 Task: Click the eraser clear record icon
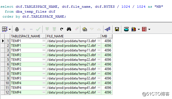[x=77, y=28]
